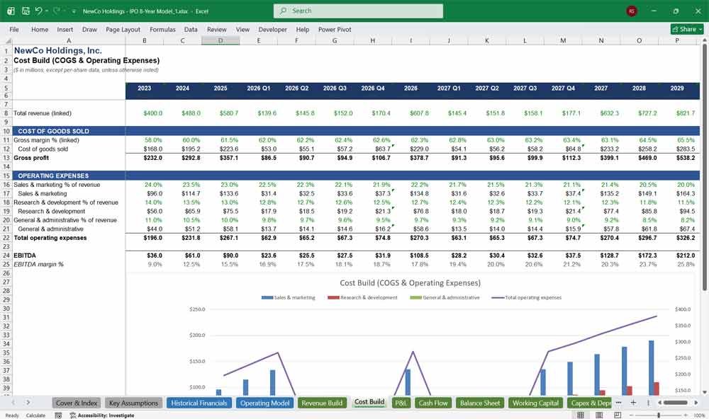Open the Draw ribbon tab
This screenshot has width=709, height=419.
(x=89, y=29)
